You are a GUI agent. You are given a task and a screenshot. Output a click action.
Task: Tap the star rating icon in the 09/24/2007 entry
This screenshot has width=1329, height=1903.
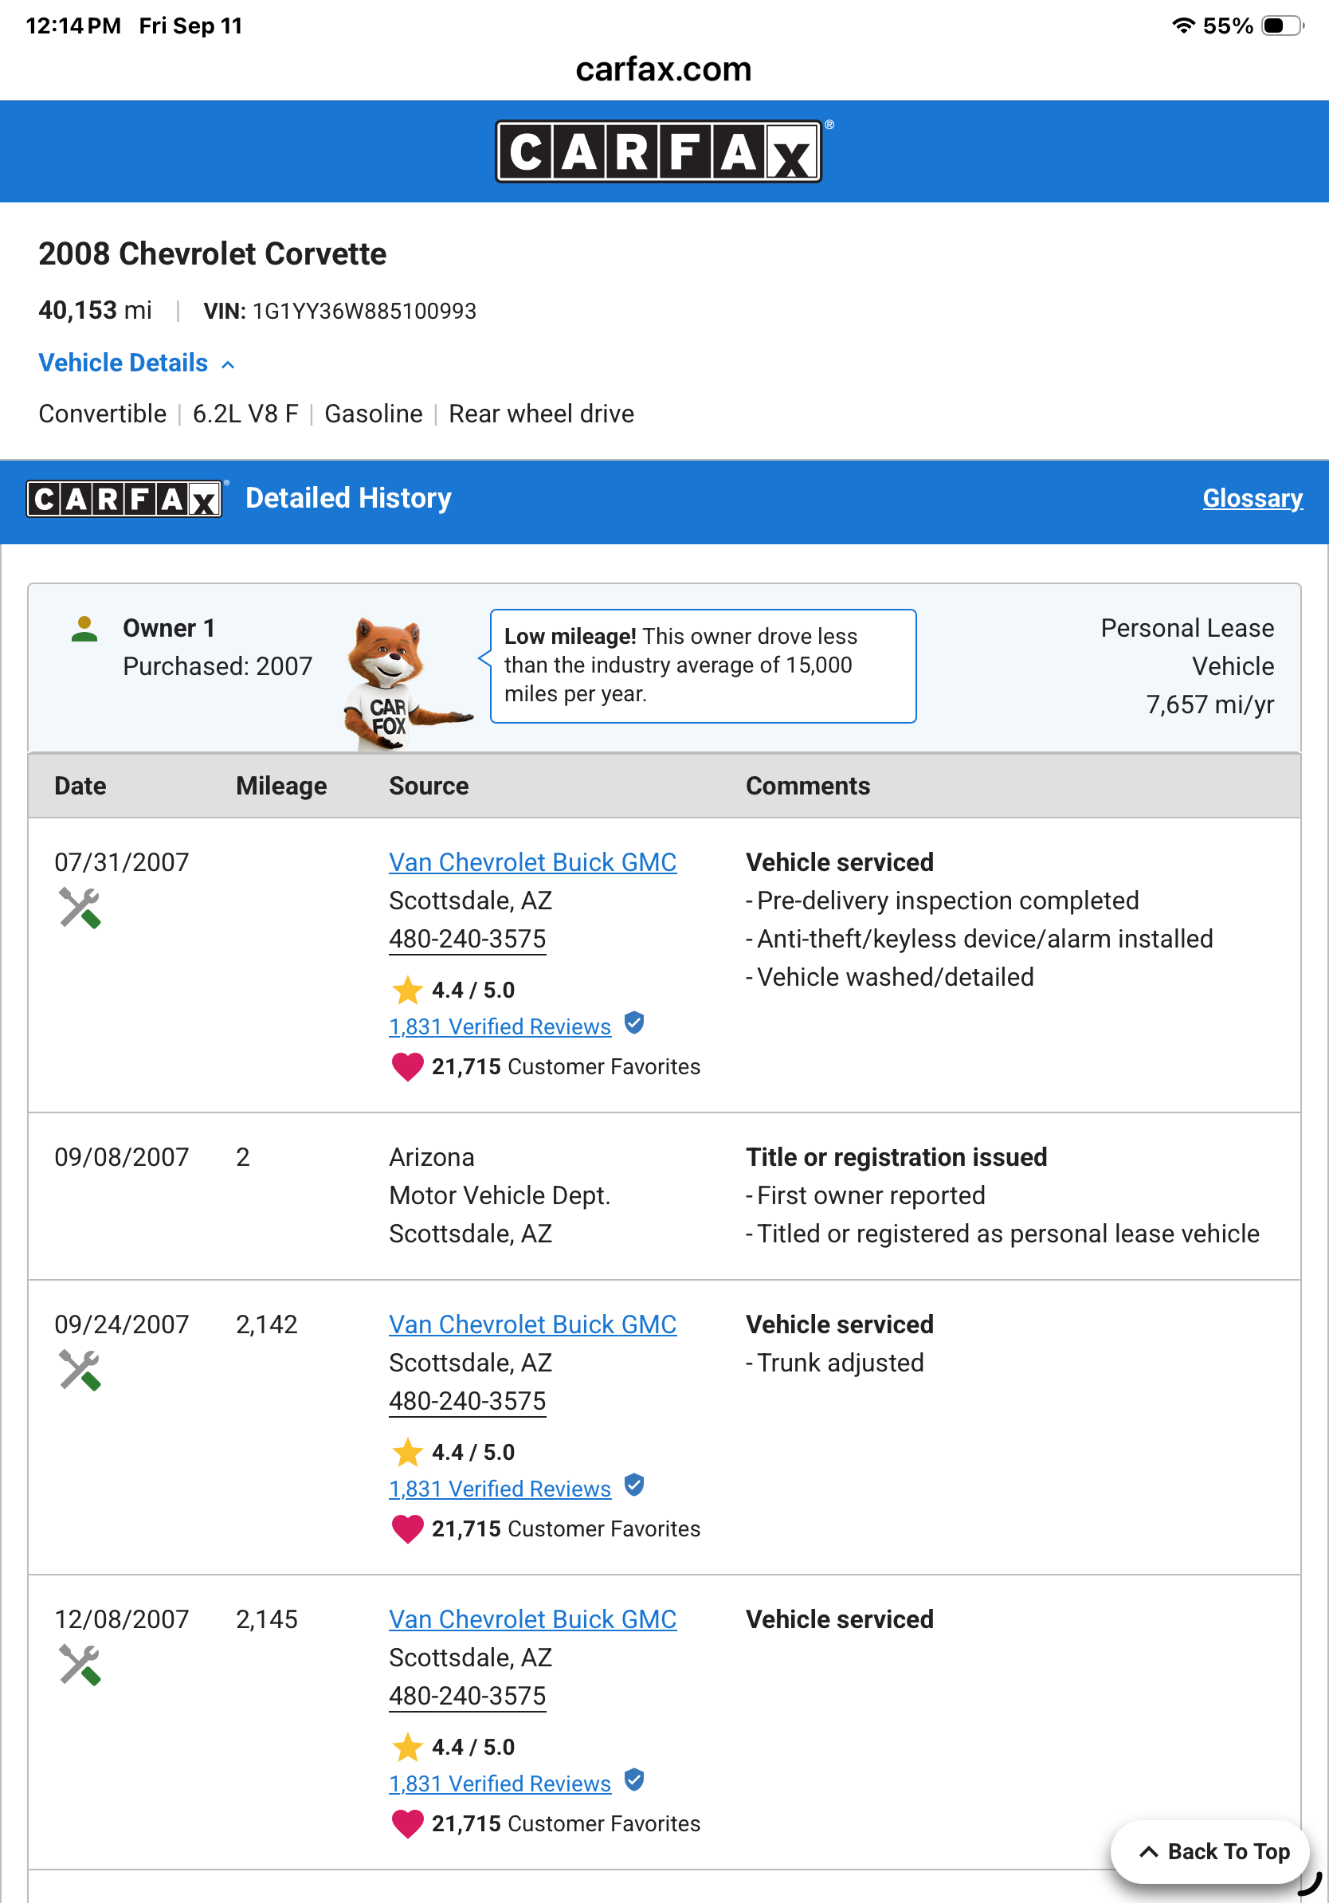pyautogui.click(x=407, y=1452)
